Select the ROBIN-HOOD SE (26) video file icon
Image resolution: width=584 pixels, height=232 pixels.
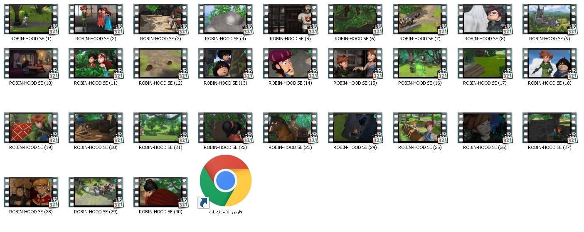pyautogui.click(x=485, y=128)
